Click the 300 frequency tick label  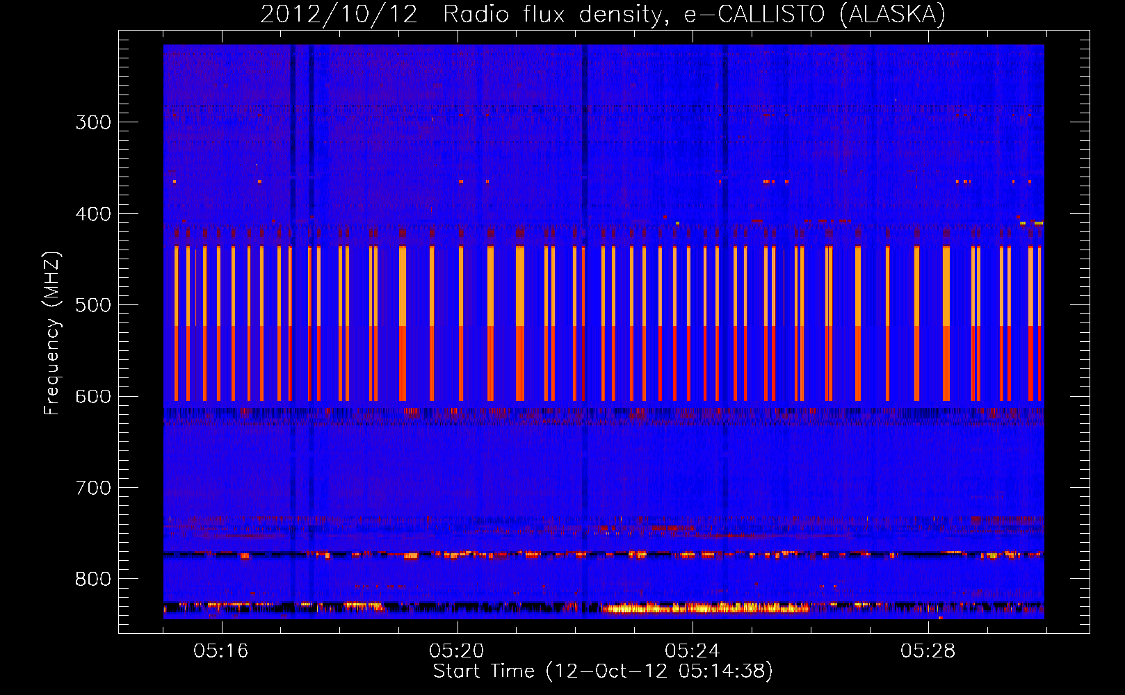pos(93,122)
